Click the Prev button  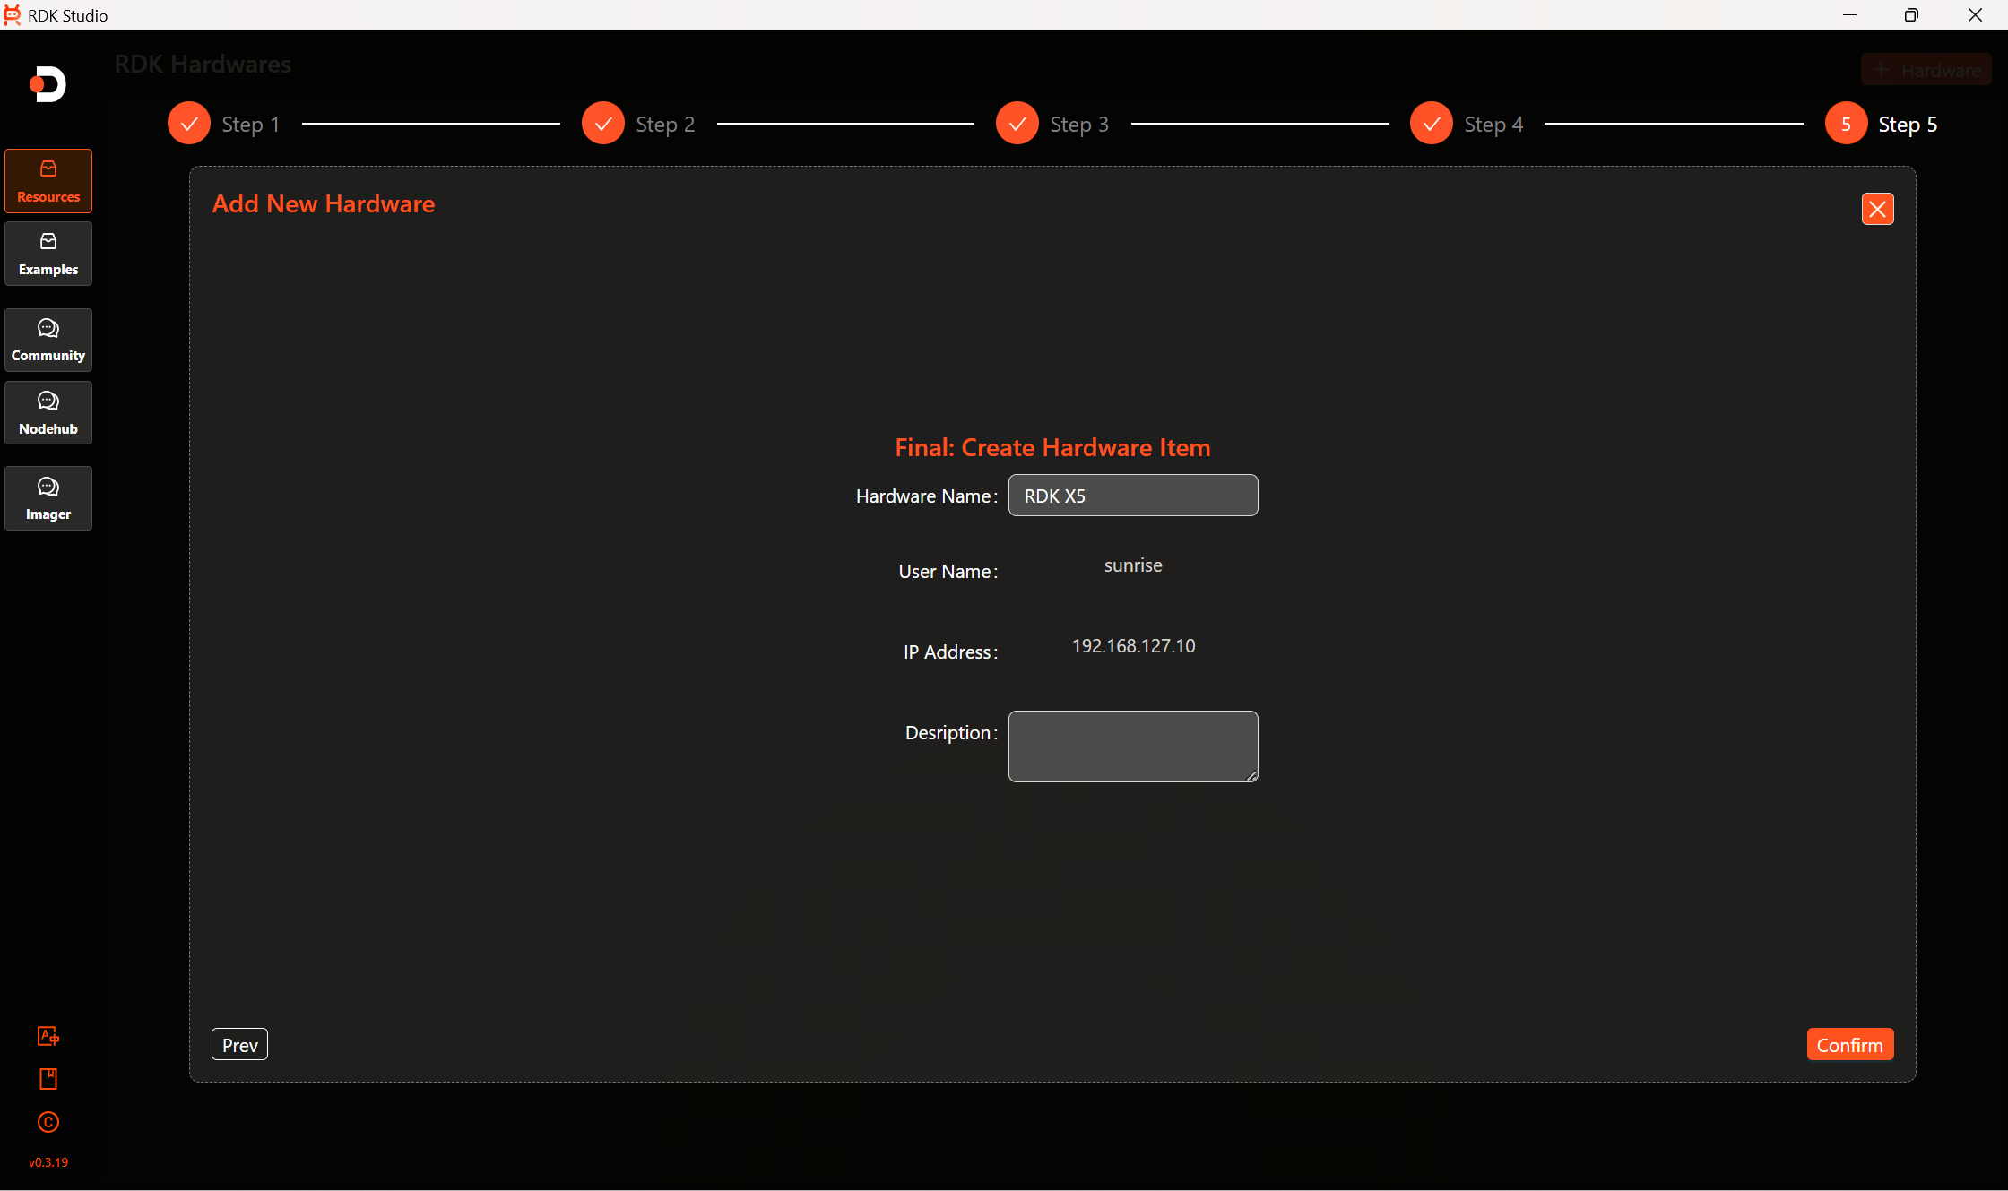pyautogui.click(x=238, y=1044)
